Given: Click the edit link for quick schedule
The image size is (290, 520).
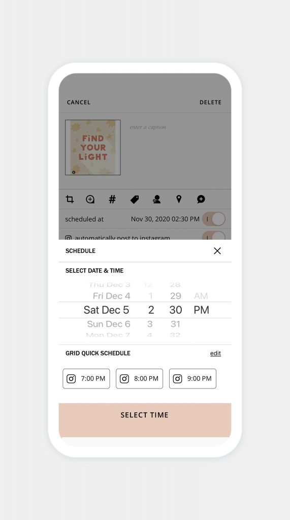Looking at the screenshot, I should pos(215,353).
